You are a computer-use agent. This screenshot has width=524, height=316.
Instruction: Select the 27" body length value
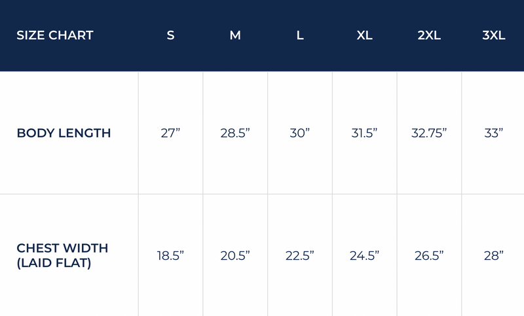click(x=170, y=133)
